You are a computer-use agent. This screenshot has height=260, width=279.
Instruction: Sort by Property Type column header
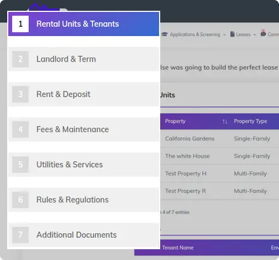[x=250, y=121]
